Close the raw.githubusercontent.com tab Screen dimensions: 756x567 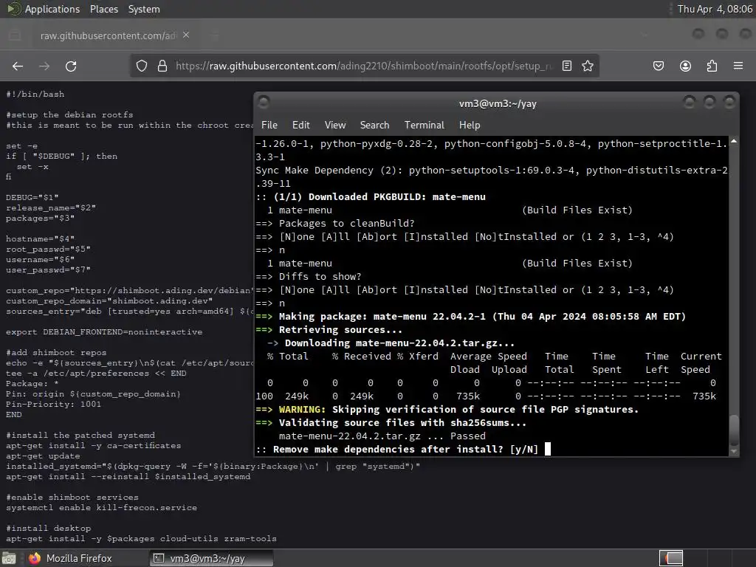[x=186, y=35]
